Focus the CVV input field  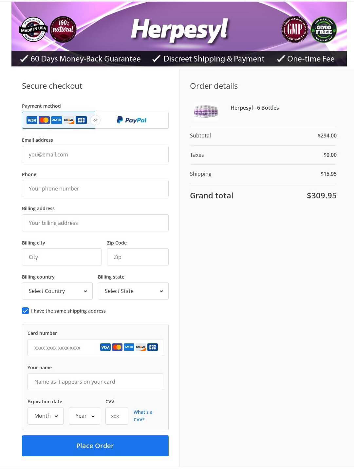click(x=117, y=416)
